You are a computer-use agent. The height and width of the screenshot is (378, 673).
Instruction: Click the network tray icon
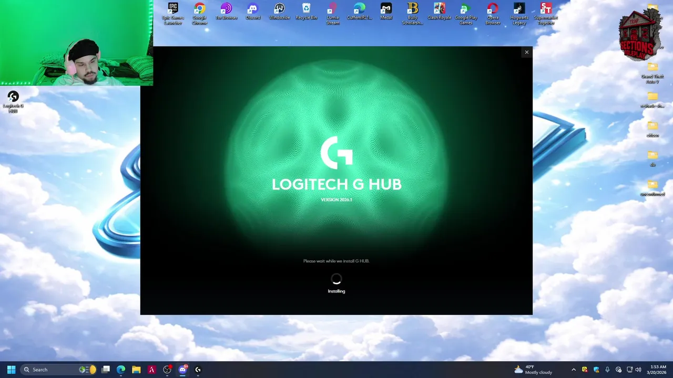pyautogui.click(x=629, y=370)
